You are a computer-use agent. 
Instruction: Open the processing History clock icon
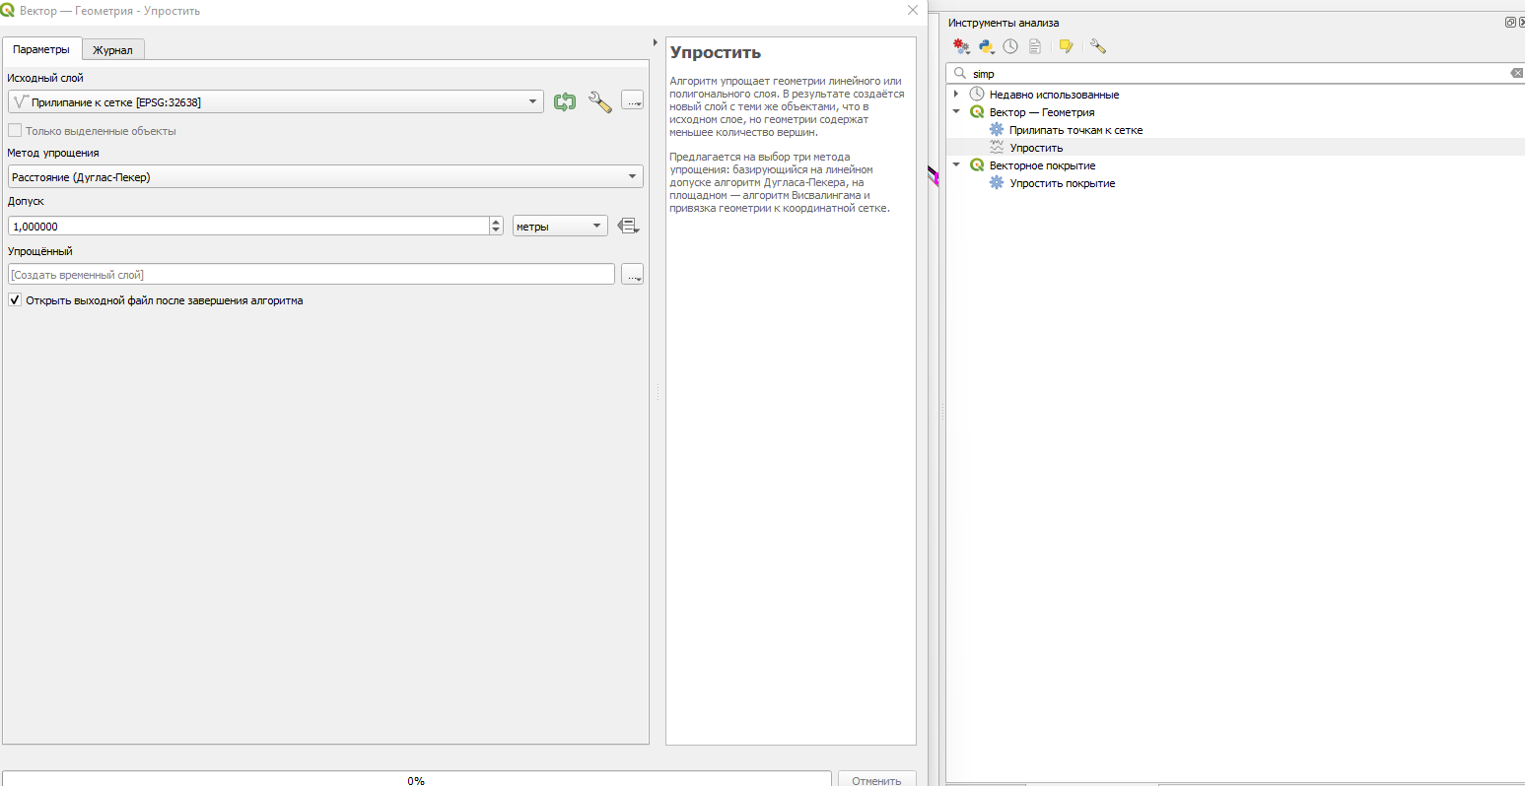tap(1010, 46)
